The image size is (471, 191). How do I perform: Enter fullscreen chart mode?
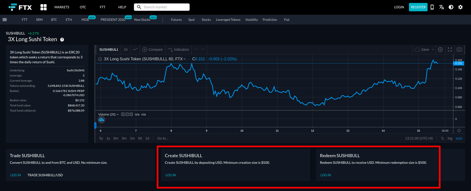tap(450, 50)
